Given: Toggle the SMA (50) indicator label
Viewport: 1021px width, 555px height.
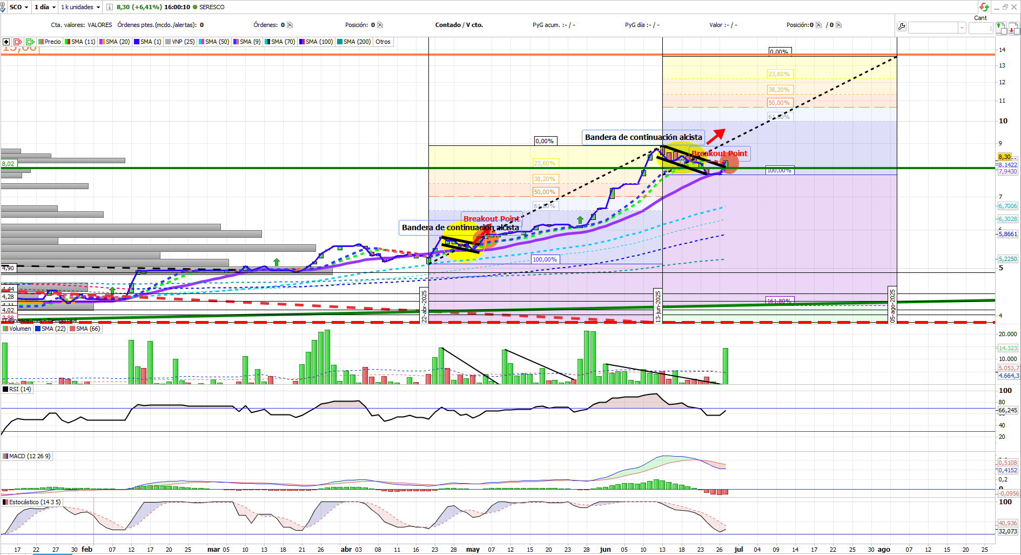Looking at the screenshot, I should [x=214, y=42].
